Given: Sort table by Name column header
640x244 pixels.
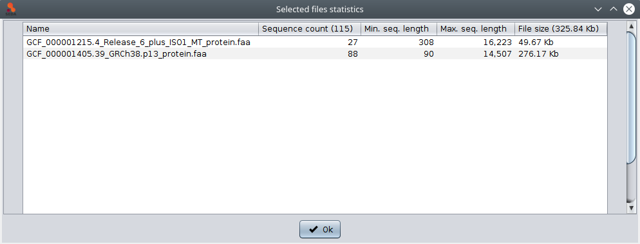Looking at the screenshot, I should pyautogui.click(x=141, y=29).
